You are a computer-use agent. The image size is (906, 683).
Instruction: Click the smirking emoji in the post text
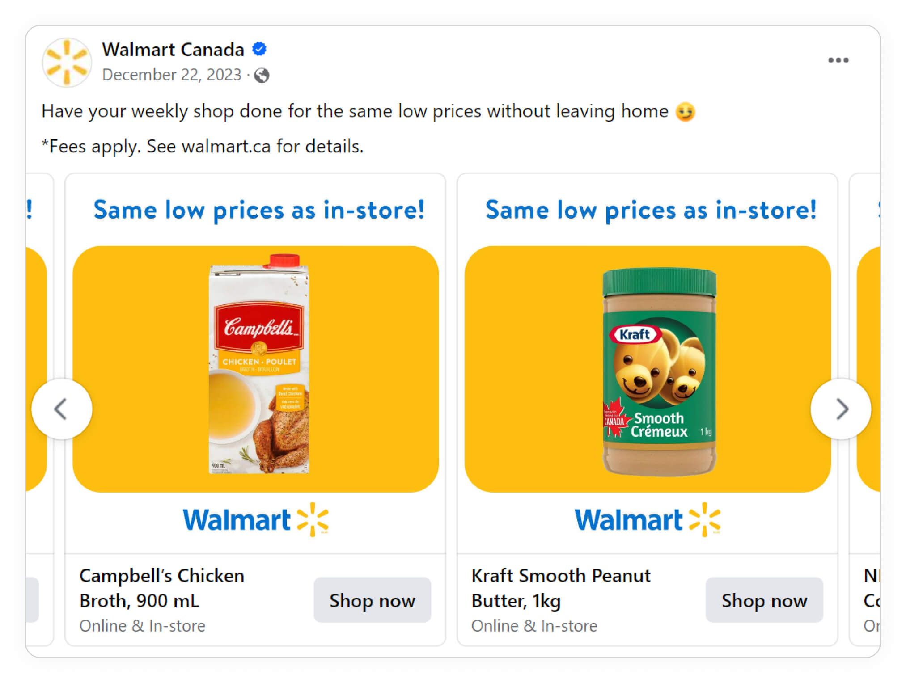[685, 111]
